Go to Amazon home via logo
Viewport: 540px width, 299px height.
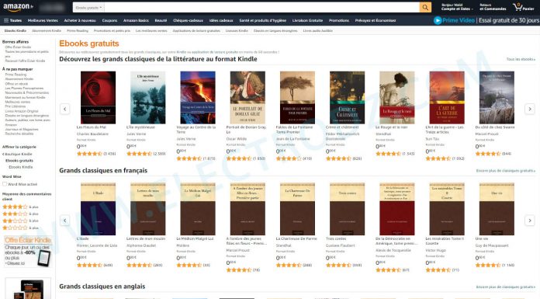click(x=18, y=6)
